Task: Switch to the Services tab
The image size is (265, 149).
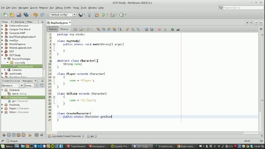Action: coord(19,22)
